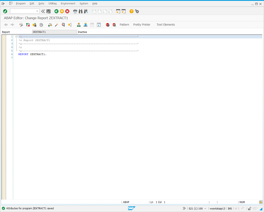Open Customize Local Layout gear icon
The width and height of the screenshot is (264, 212).
[137, 11]
